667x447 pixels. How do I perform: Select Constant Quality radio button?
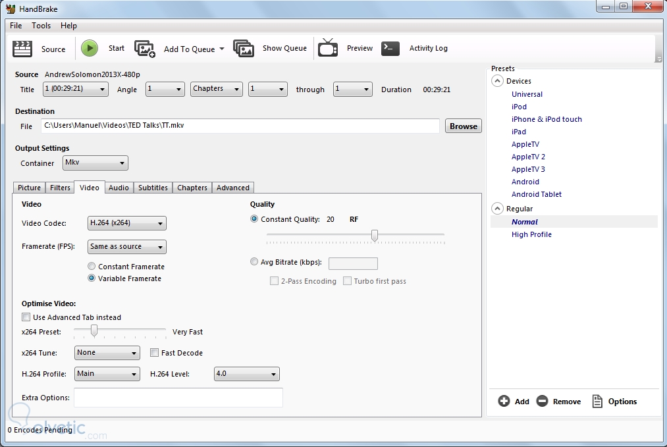(254, 219)
